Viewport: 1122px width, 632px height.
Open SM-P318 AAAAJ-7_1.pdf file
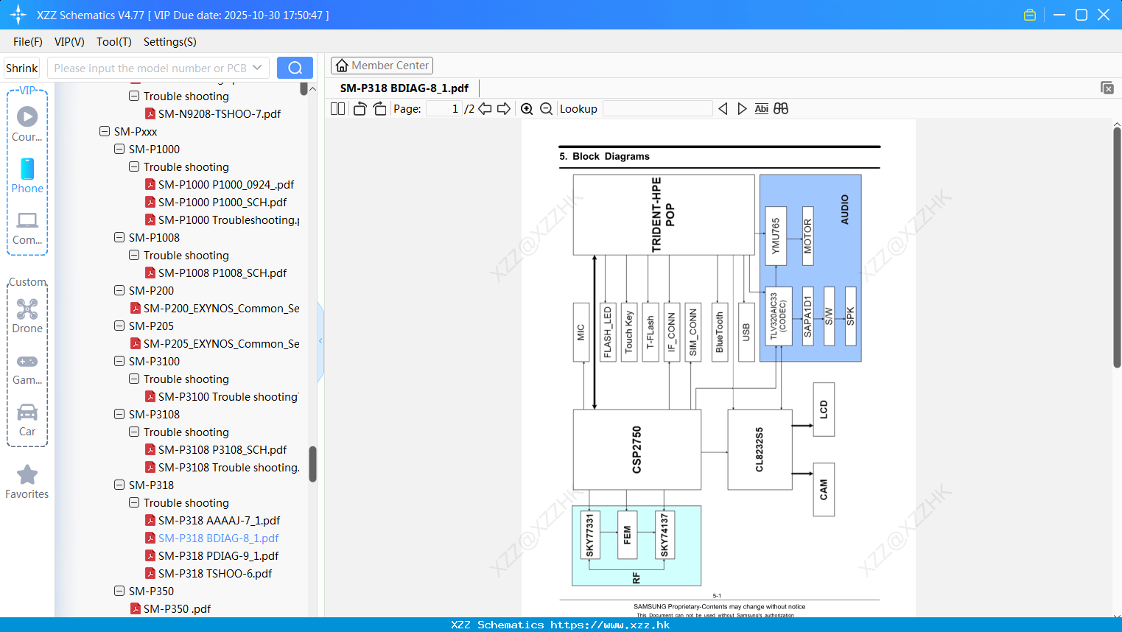coord(219,521)
